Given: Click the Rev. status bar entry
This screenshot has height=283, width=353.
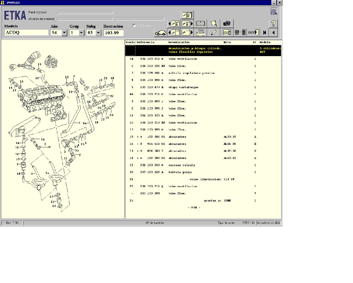Looking at the screenshot, I should pyautogui.click(x=12, y=223).
